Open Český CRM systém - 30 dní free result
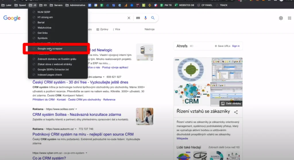The image size is (294, 160). click(x=80, y=82)
